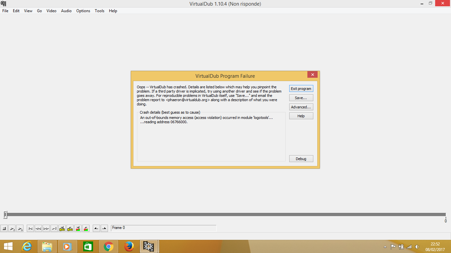
Task: Open File Explorer from the taskbar
Action: [x=47, y=246]
